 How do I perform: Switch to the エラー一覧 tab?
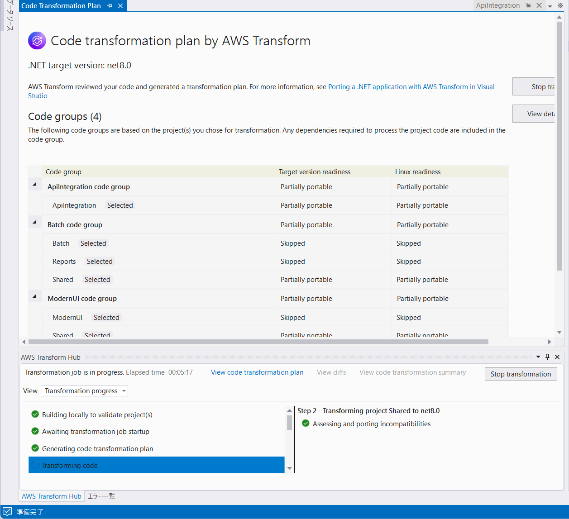[101, 496]
